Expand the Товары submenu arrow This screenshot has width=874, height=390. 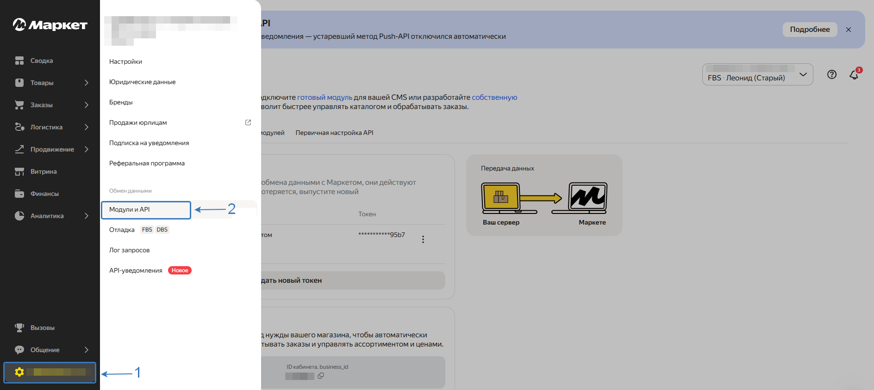[x=87, y=83]
